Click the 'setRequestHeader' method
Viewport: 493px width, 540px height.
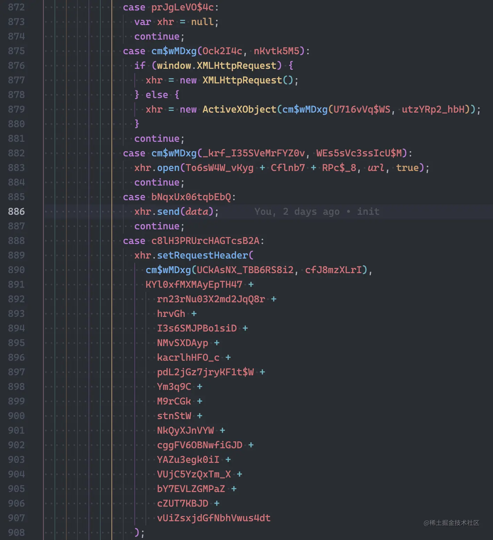[202, 255]
